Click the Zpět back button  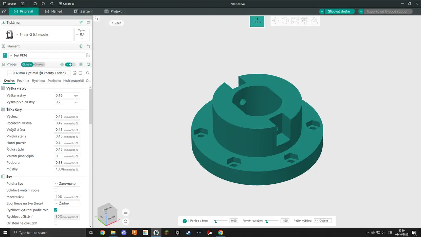pos(116,23)
